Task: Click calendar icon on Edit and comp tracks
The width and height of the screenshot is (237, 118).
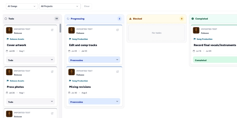Action: (x=69, y=51)
